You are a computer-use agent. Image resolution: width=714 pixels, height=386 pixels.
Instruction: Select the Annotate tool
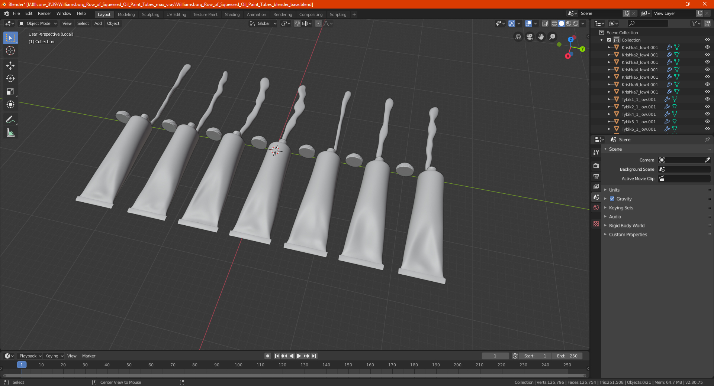pos(10,120)
